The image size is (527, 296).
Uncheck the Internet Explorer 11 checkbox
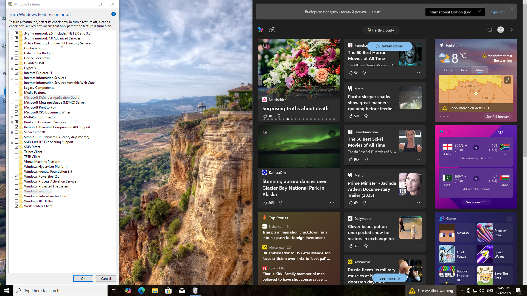coord(17,73)
